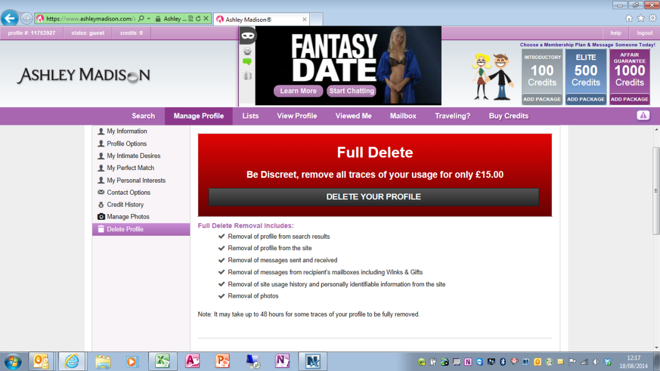Open the browser settings gear icon
The image size is (660, 371).
(652, 18)
